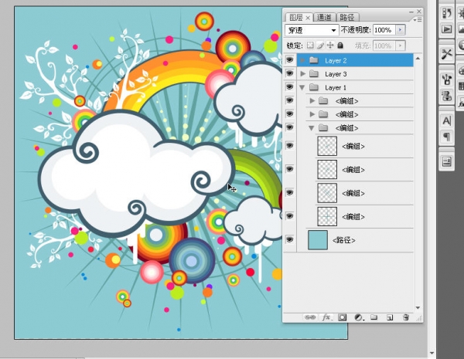Expand the Layer 3 group
This screenshot has height=359, width=464.
pos(303,74)
